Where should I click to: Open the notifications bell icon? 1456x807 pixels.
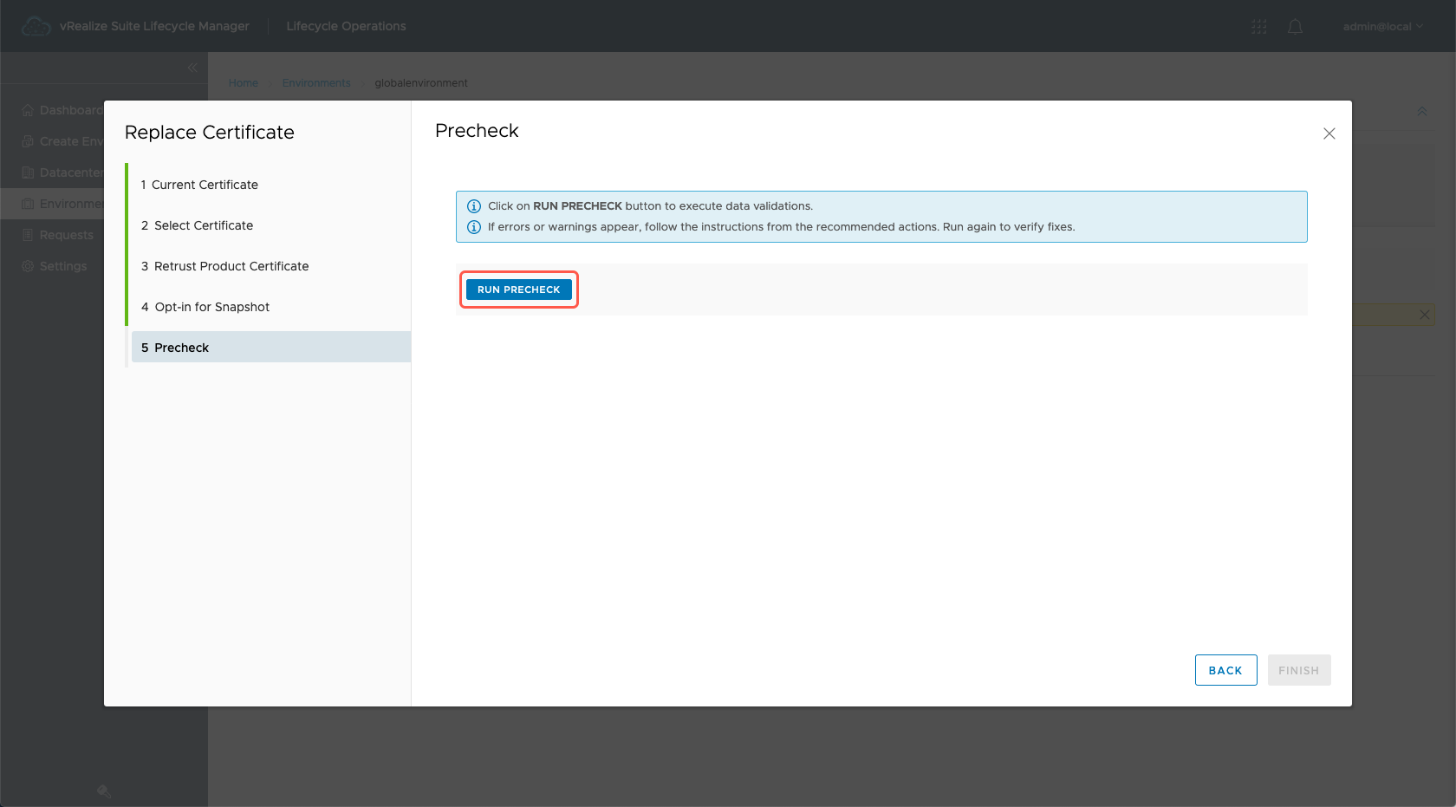(1295, 27)
